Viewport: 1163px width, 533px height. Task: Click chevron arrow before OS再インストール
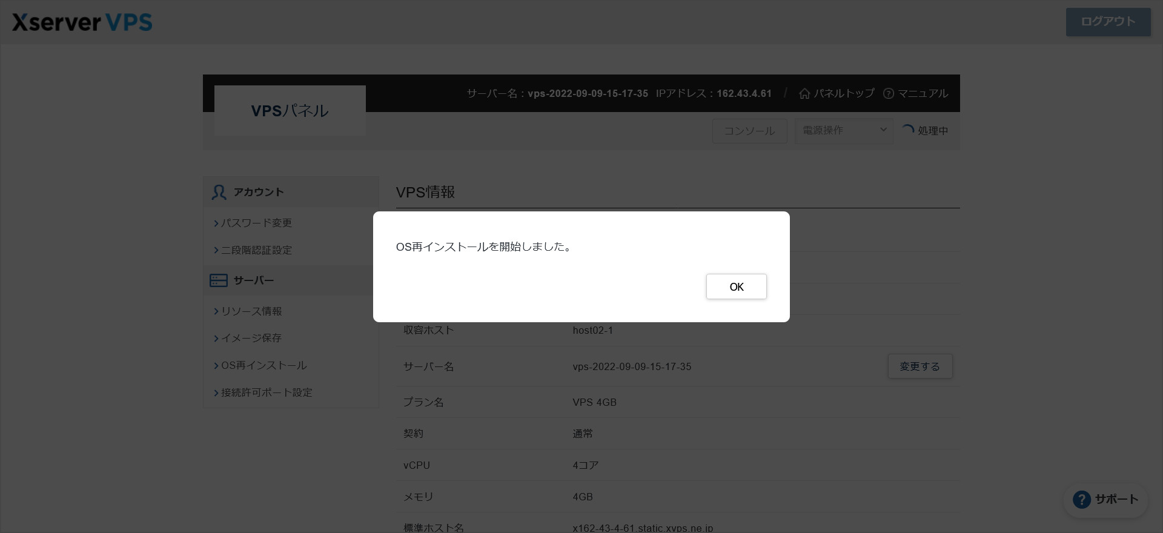point(216,365)
